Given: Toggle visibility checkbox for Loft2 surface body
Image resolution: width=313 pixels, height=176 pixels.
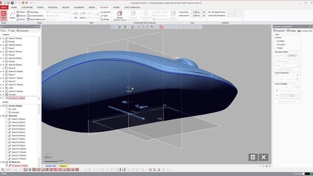Looking at the screenshot, I should [6, 109].
